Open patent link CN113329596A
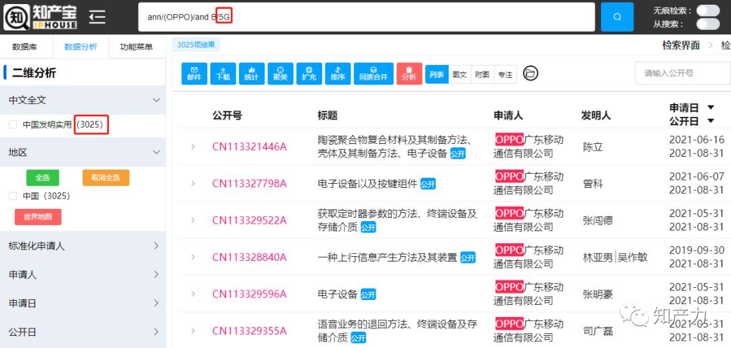This screenshot has width=731, height=348. (x=249, y=294)
